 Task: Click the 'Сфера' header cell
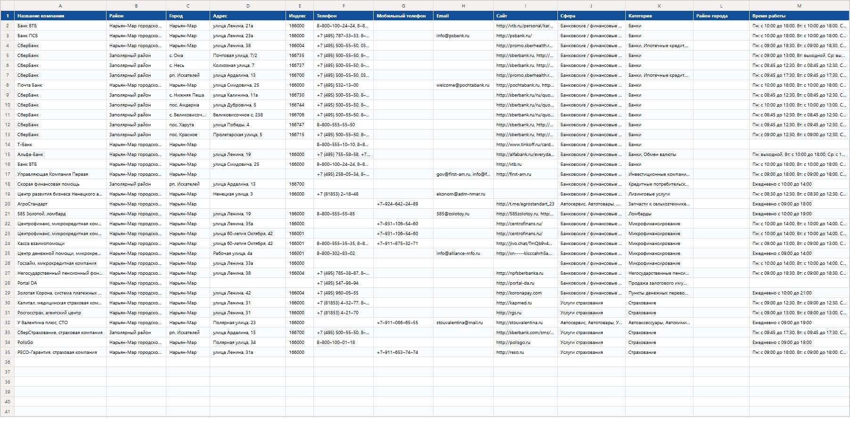592,16
